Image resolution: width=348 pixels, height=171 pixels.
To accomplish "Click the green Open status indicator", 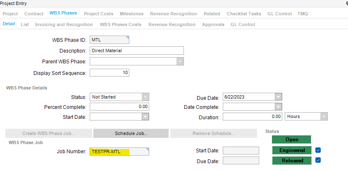I will [291, 140].
